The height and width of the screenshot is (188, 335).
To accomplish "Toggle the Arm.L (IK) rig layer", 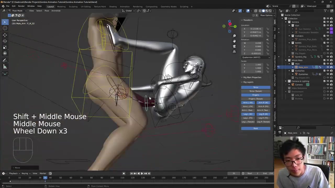I will coord(248,103).
